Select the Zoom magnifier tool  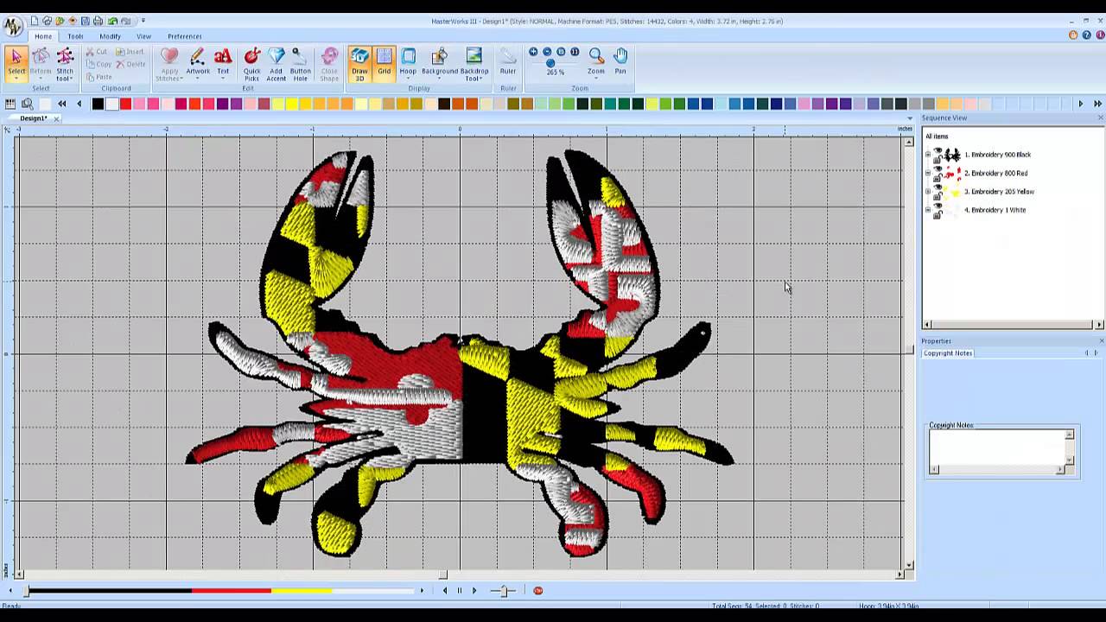(596, 62)
